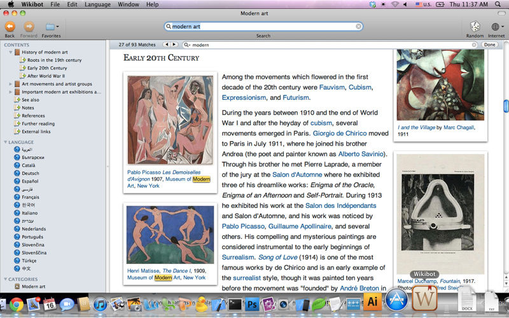This screenshot has height=318, width=509.
Task: Select After World War II section
Action: 46,76
